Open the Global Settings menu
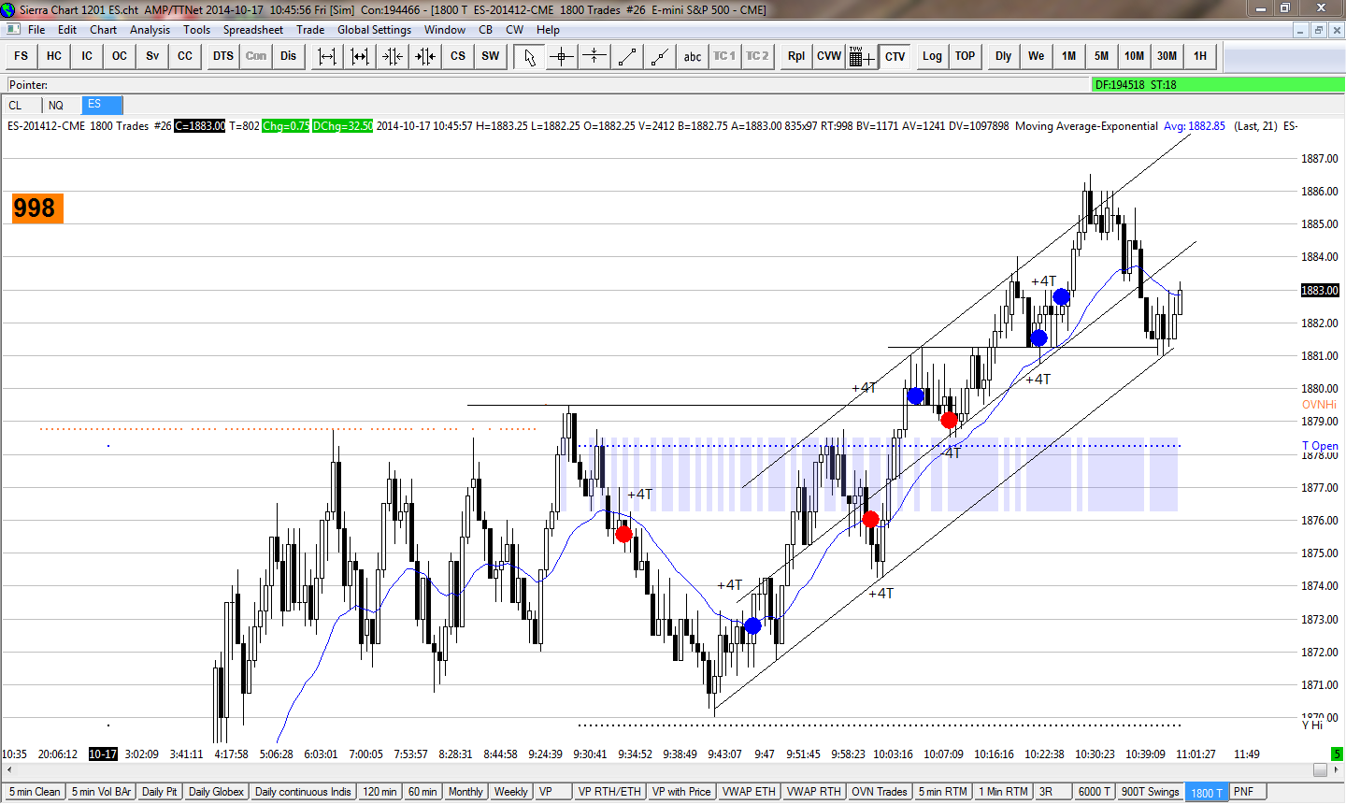The image size is (1346, 804). coord(374,30)
